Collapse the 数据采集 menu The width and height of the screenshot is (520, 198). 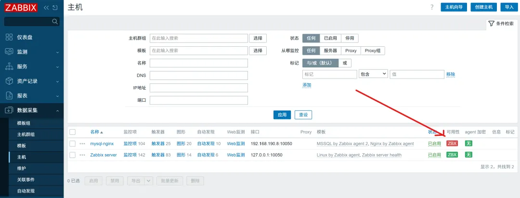[57, 110]
